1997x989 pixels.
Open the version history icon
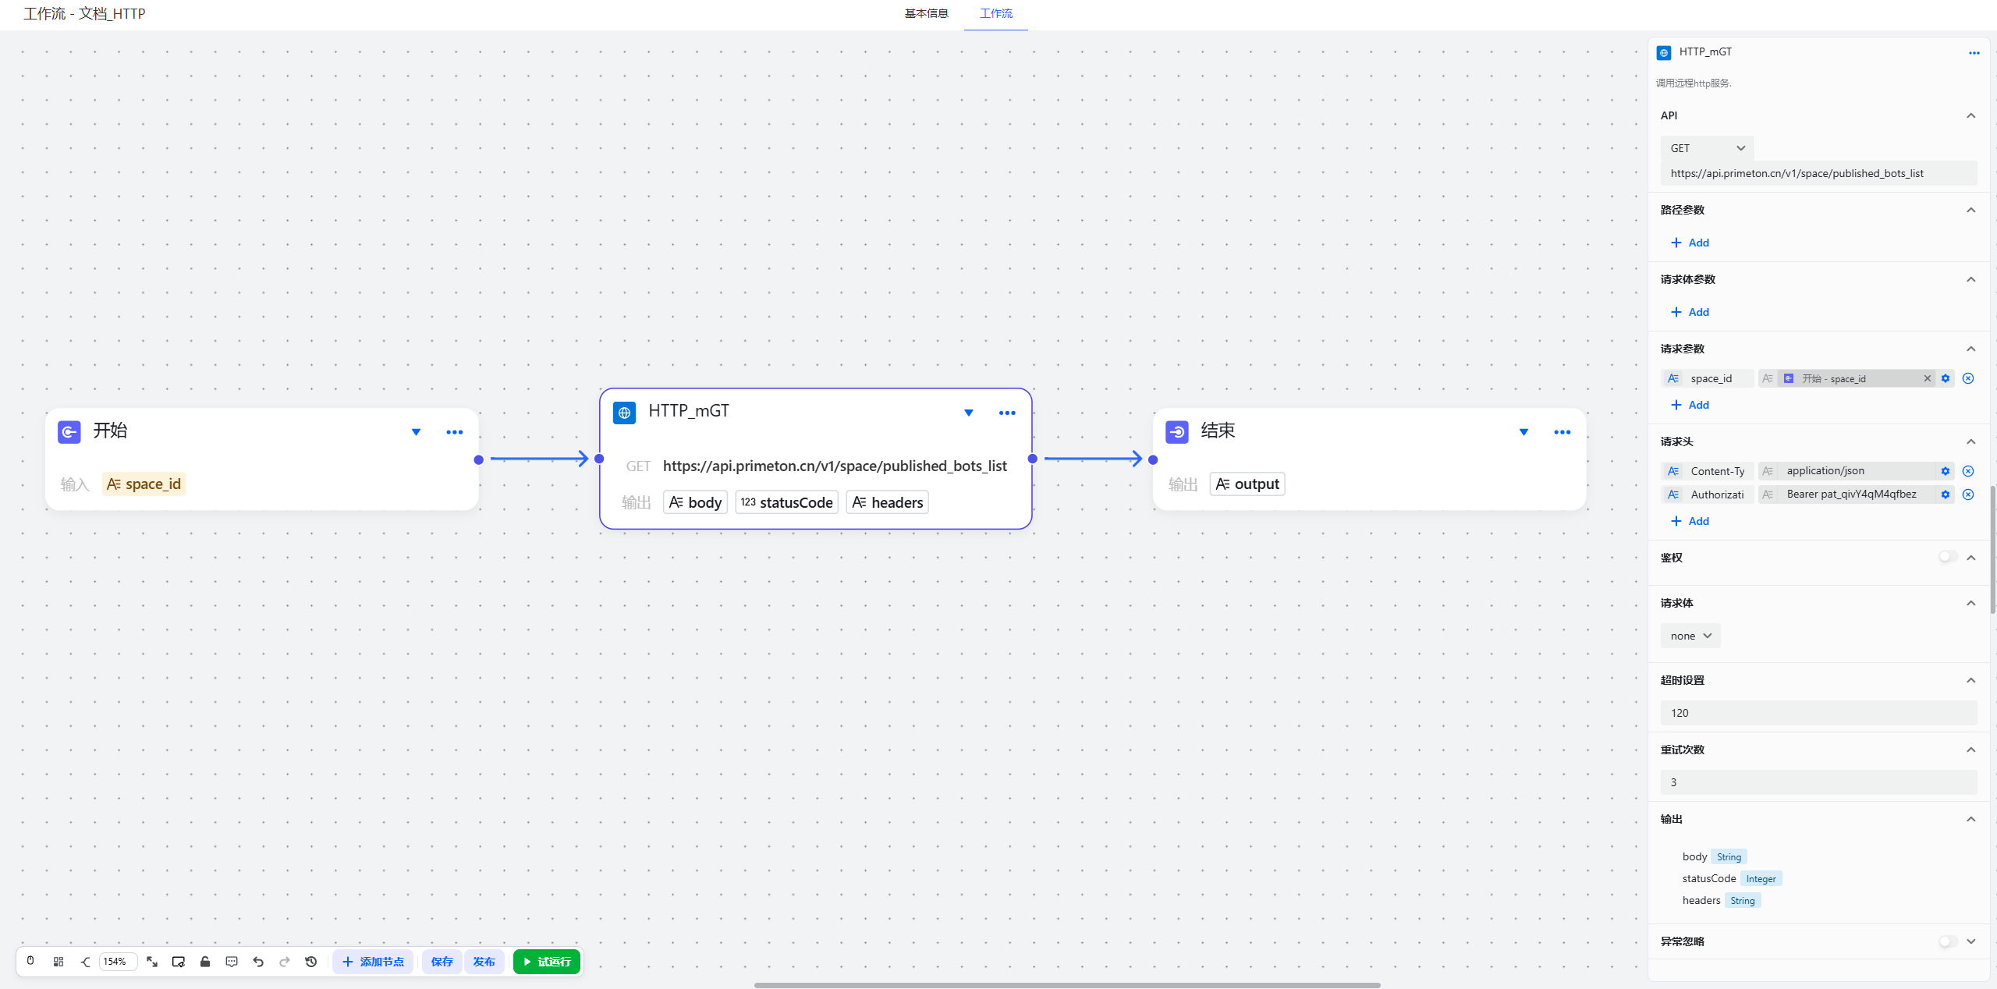tap(310, 962)
